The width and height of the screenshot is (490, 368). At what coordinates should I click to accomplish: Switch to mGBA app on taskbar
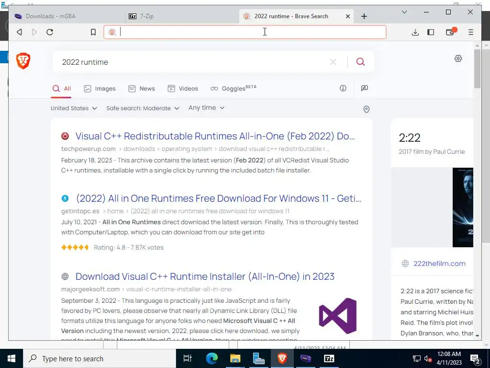(306, 358)
